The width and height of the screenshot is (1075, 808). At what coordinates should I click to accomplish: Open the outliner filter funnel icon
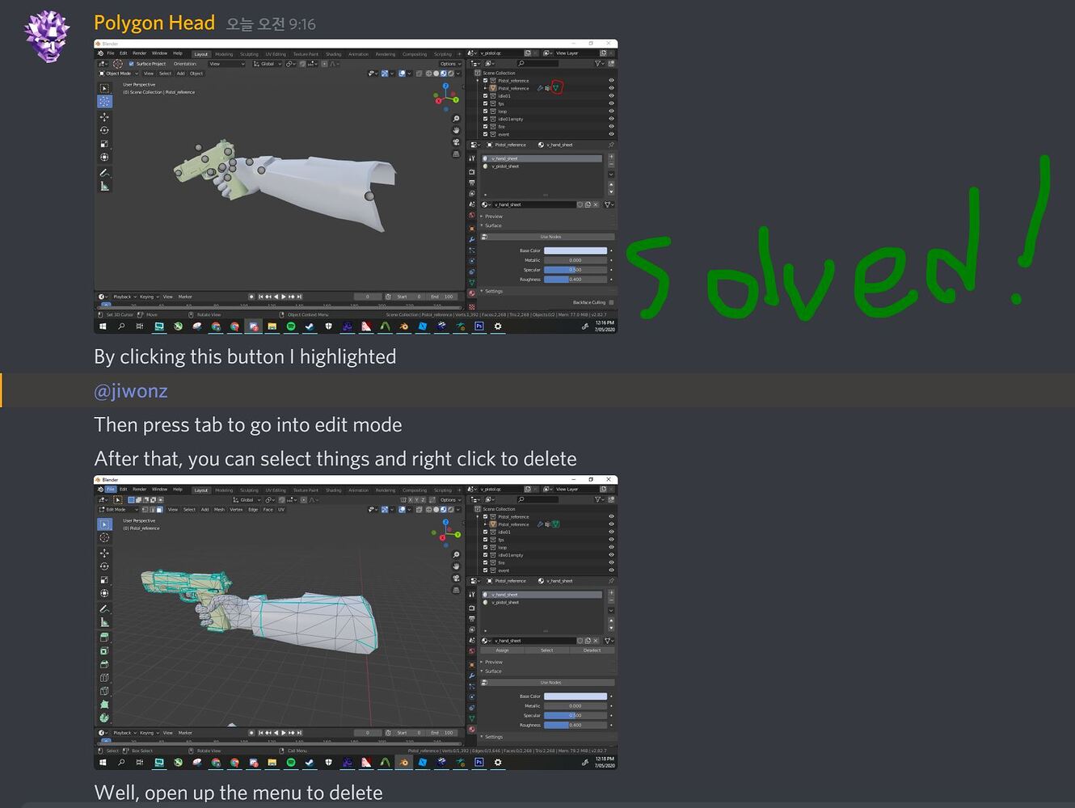click(598, 499)
